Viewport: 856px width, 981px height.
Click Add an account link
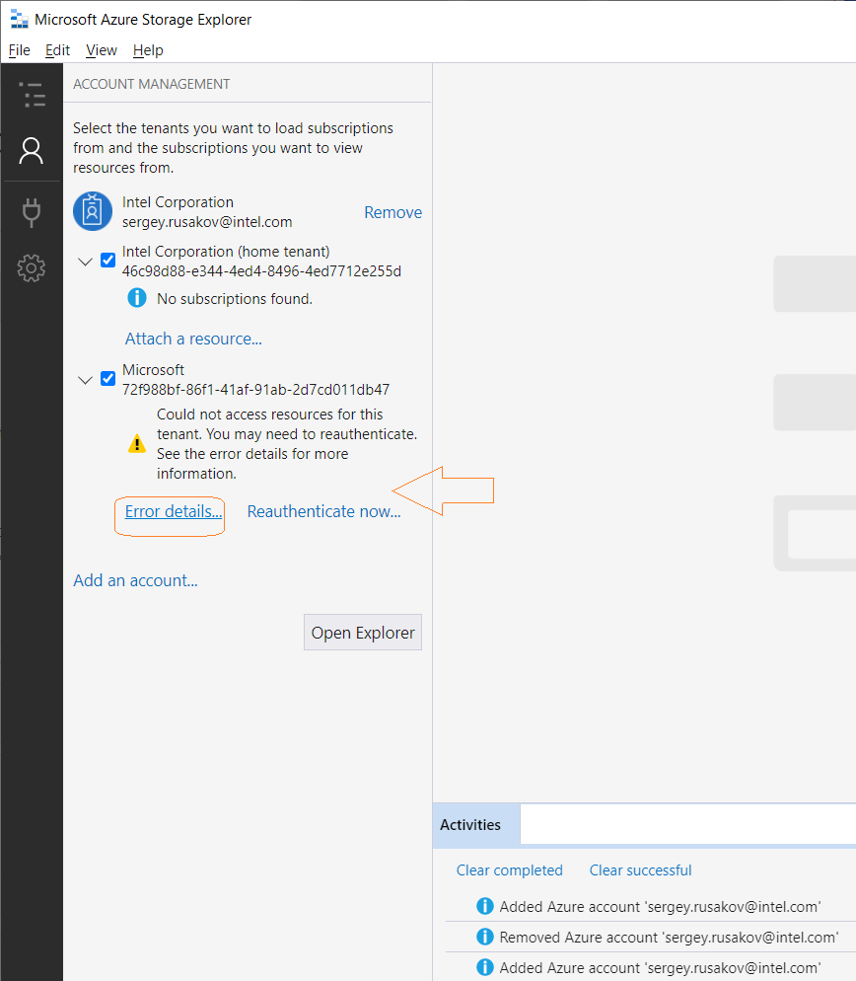click(x=136, y=580)
